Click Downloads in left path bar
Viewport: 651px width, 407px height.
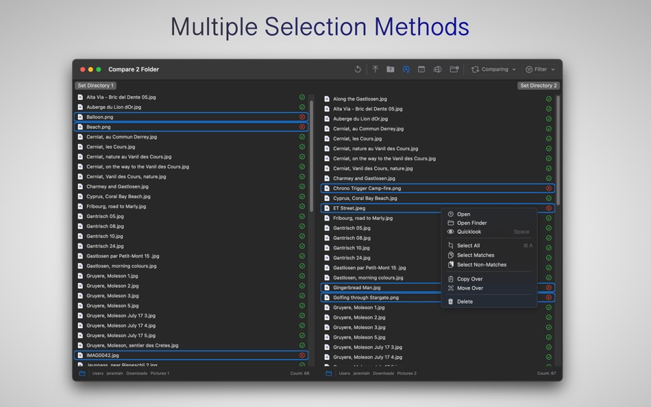[x=136, y=373]
